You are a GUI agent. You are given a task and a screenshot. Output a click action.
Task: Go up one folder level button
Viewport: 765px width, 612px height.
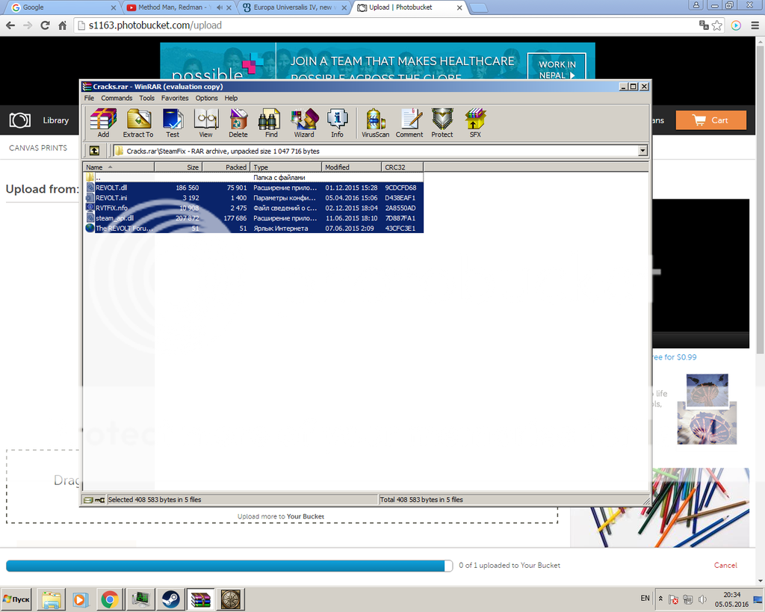point(94,151)
